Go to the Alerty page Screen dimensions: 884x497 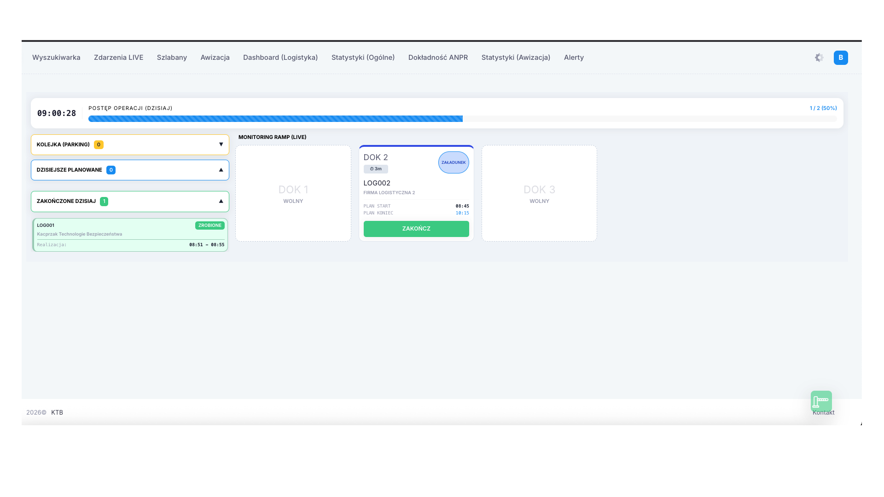[x=574, y=58]
